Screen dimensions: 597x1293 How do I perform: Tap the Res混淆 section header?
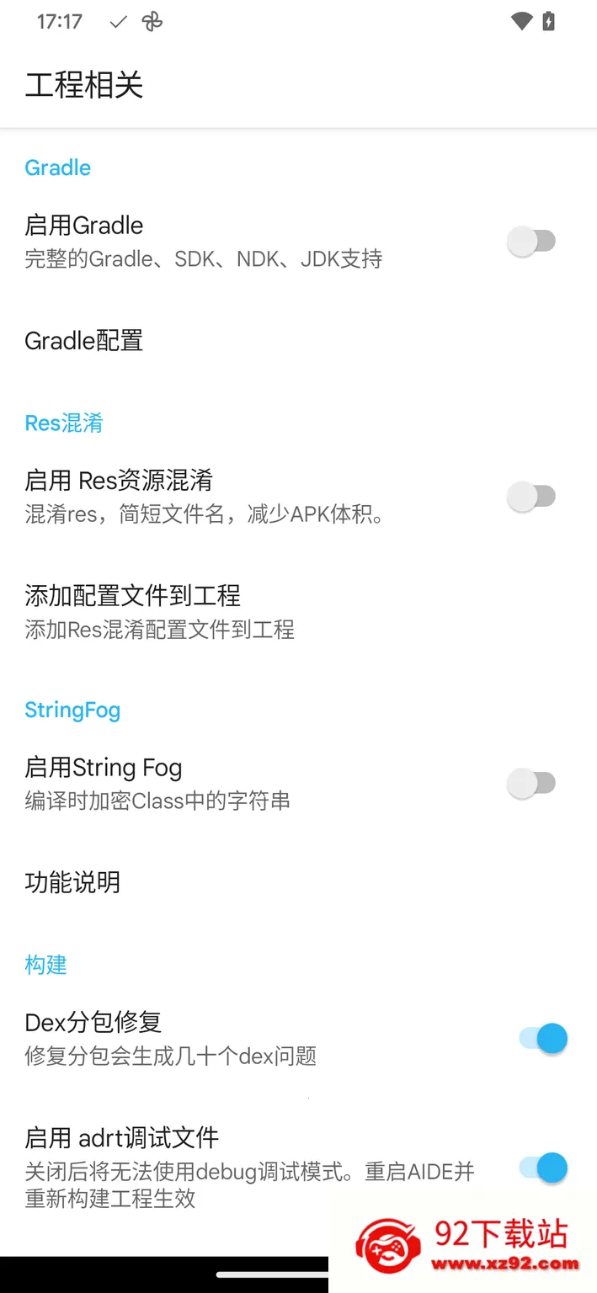(64, 423)
